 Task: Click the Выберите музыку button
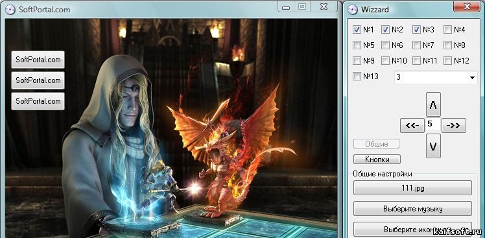[412, 209]
